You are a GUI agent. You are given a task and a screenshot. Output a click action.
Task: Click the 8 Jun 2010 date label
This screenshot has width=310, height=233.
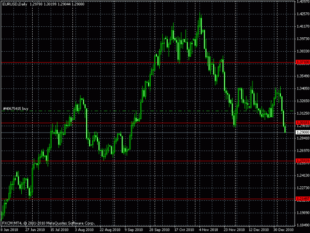(x=9, y=230)
